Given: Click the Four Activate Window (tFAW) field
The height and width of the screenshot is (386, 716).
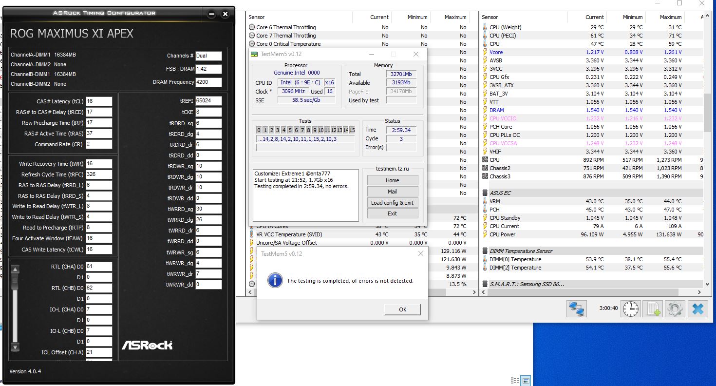Looking at the screenshot, I should click(x=99, y=238).
